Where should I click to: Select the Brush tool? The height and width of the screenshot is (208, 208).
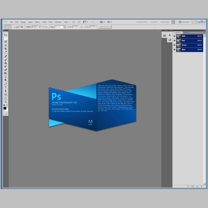(6, 60)
